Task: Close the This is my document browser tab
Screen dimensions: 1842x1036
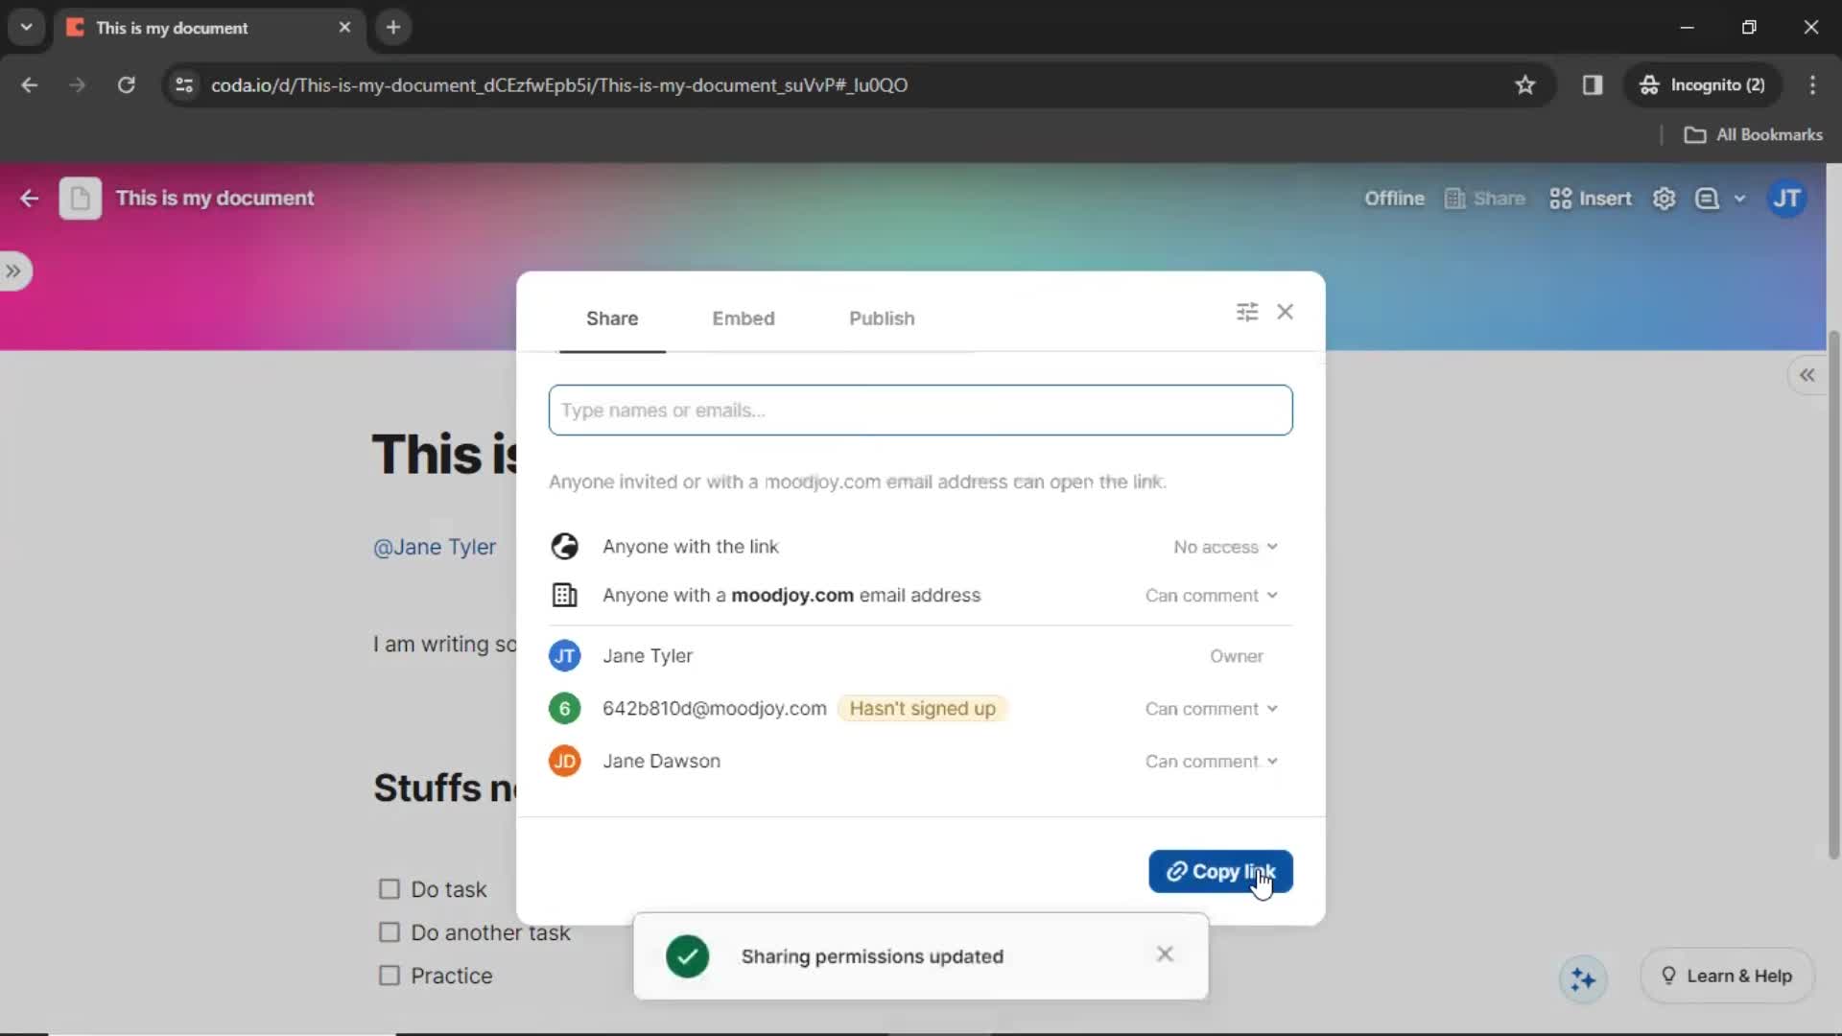Action: click(344, 28)
